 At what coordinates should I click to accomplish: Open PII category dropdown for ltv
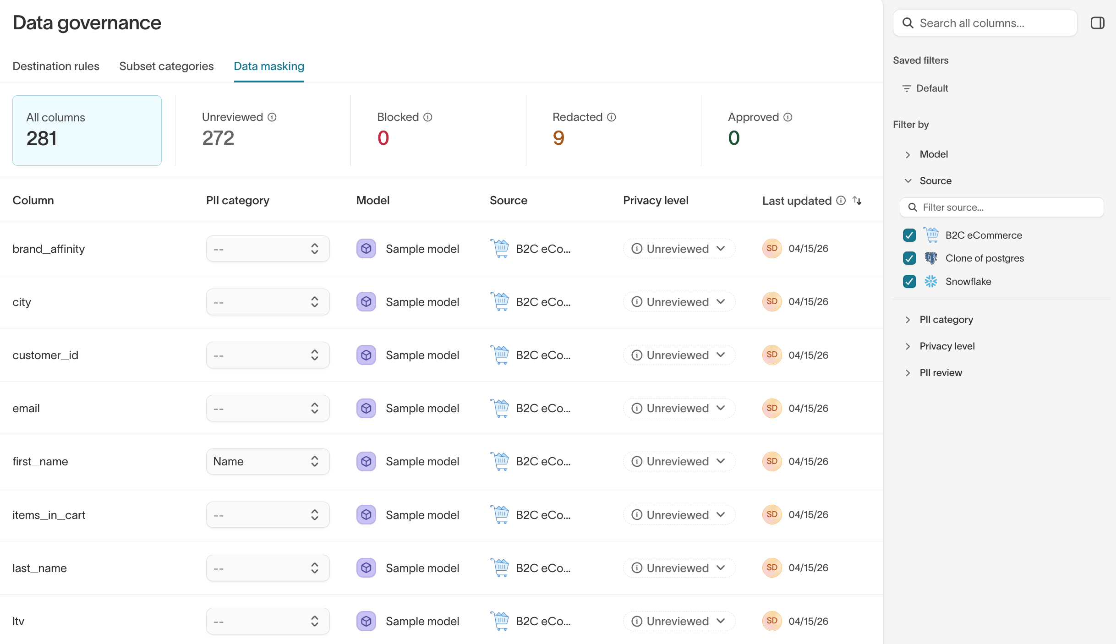(x=268, y=621)
